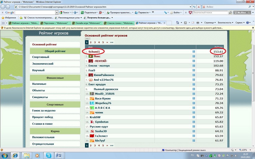Open Skype from the taskbar
Screen dimensions: 255x159
[x=49, y=155]
